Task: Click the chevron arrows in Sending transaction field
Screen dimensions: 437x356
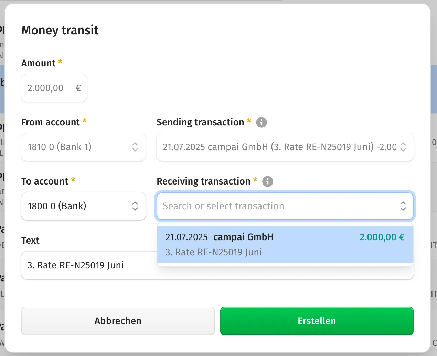Action: [x=403, y=147]
